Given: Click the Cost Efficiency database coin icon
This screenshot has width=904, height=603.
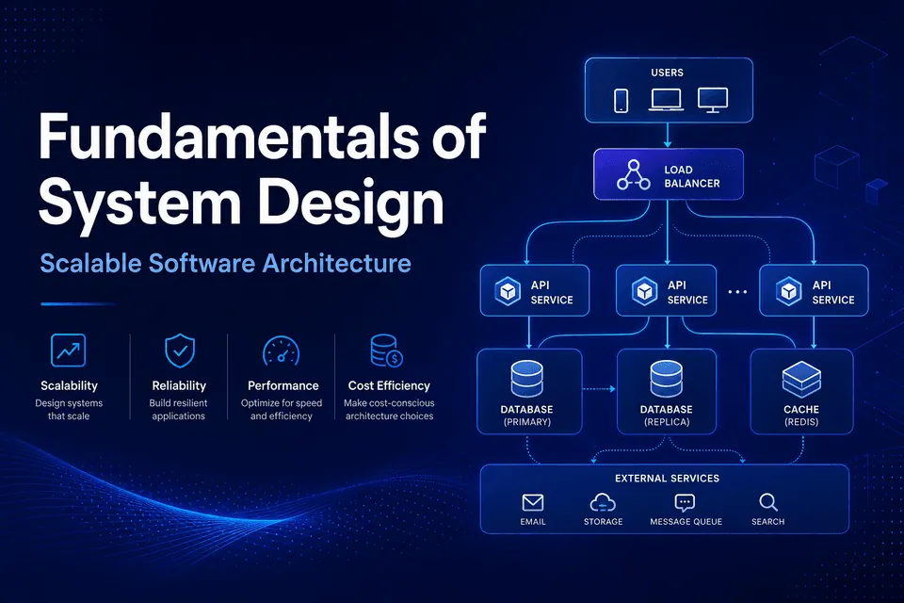Looking at the screenshot, I should (386, 350).
